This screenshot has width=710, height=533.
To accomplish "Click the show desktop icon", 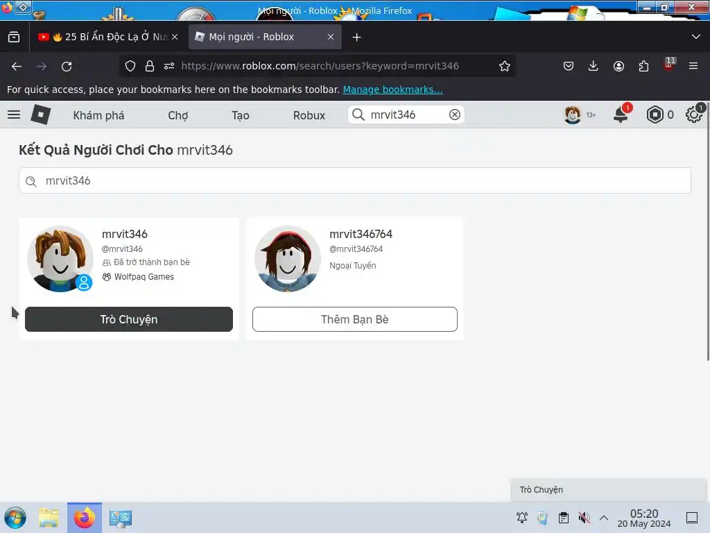I will (x=692, y=518).
